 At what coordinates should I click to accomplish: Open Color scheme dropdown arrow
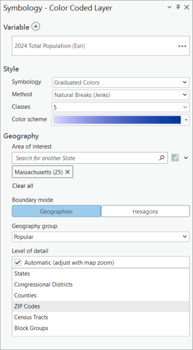click(x=186, y=120)
